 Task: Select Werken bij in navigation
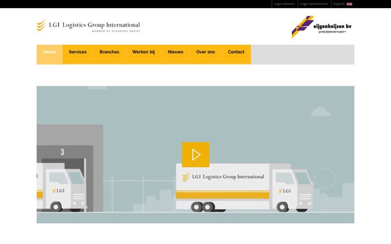143,54
